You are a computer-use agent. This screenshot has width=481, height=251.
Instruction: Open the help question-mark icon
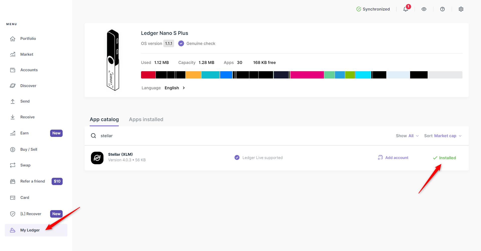[442, 9]
